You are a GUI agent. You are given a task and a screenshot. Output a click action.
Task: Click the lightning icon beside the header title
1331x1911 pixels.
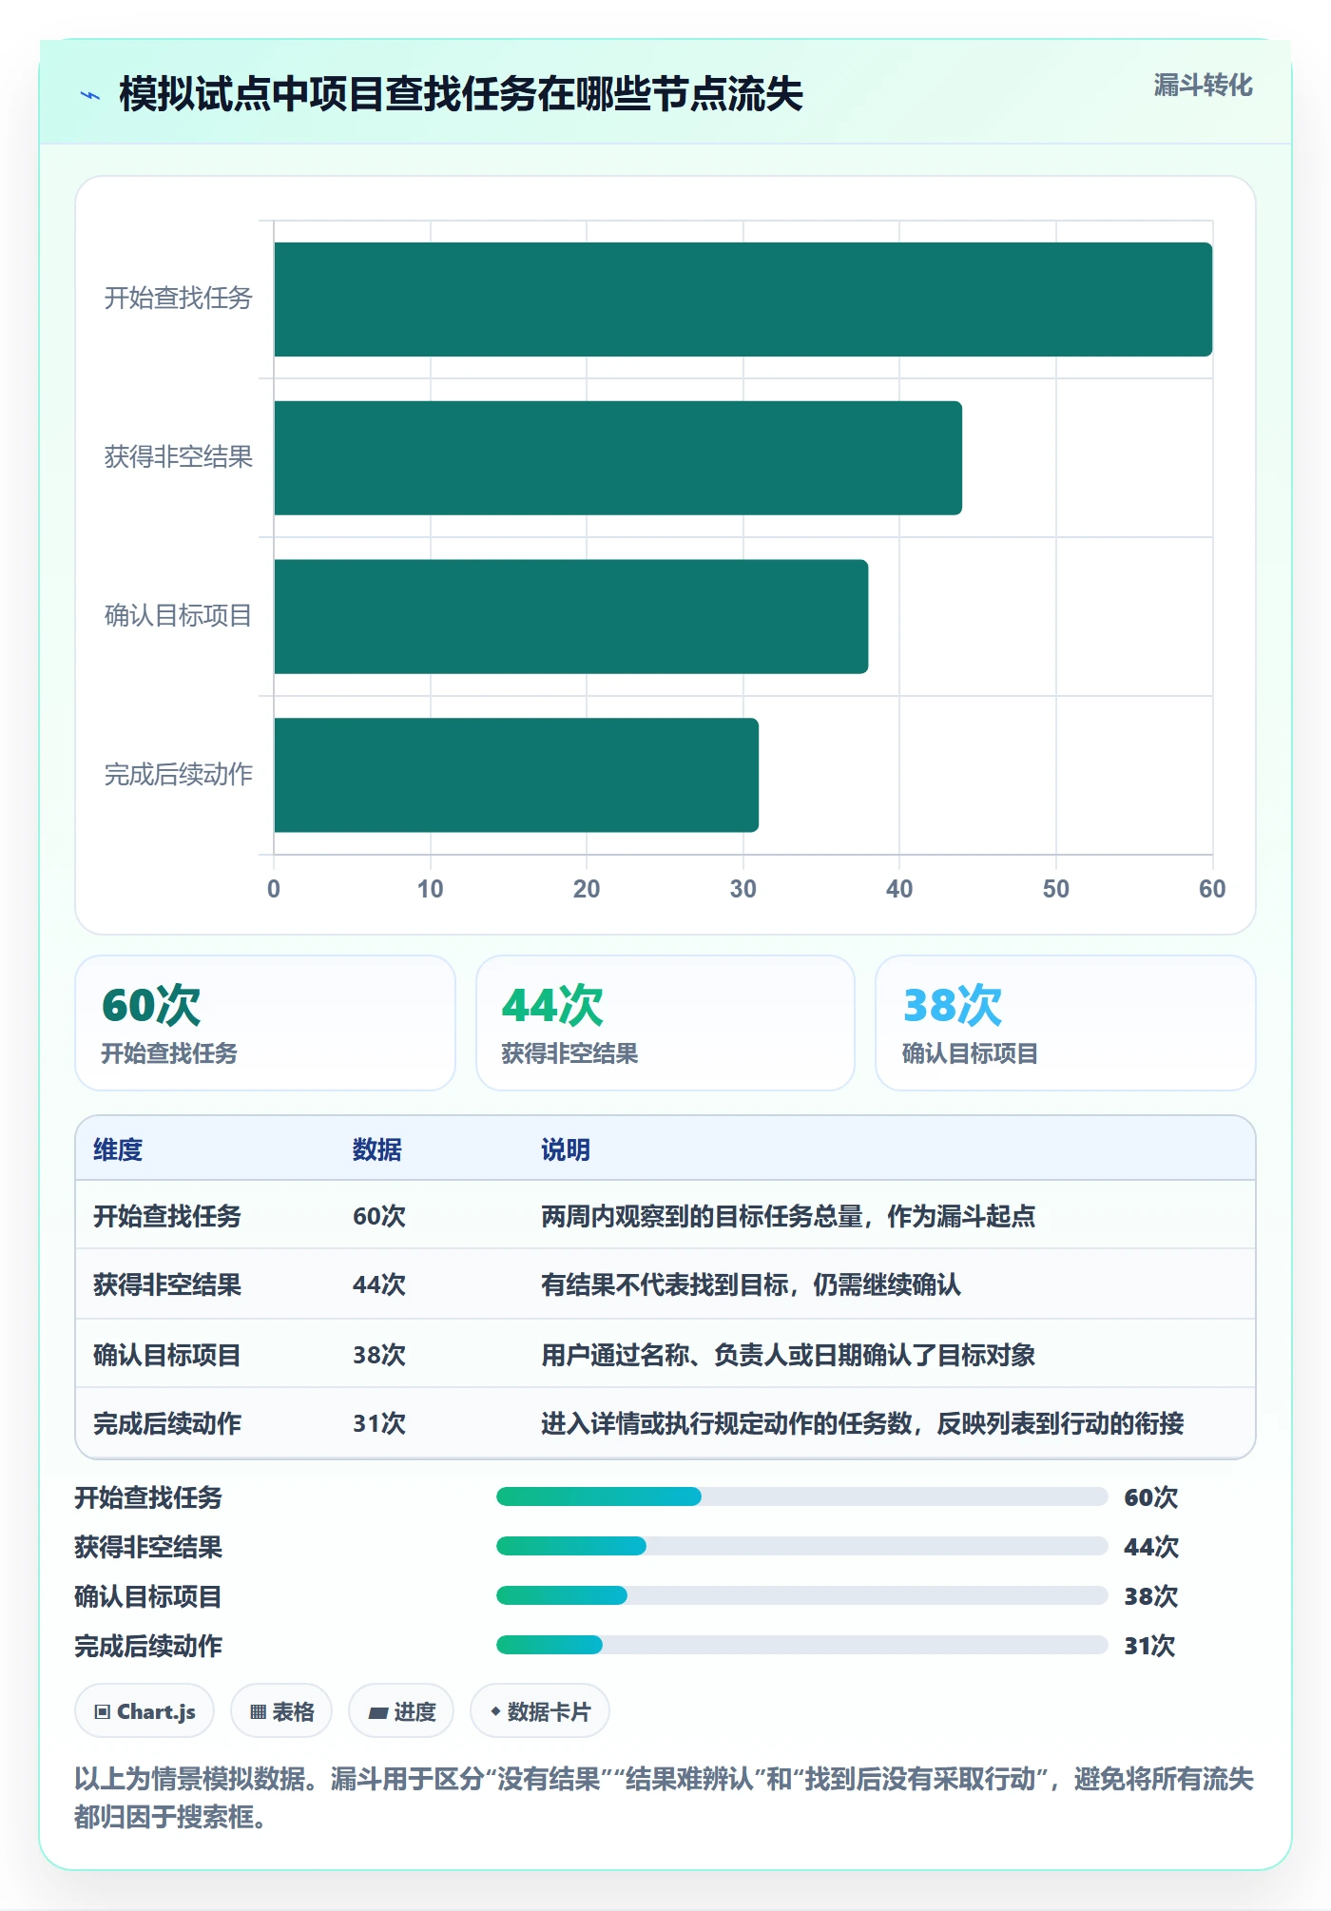[90, 95]
